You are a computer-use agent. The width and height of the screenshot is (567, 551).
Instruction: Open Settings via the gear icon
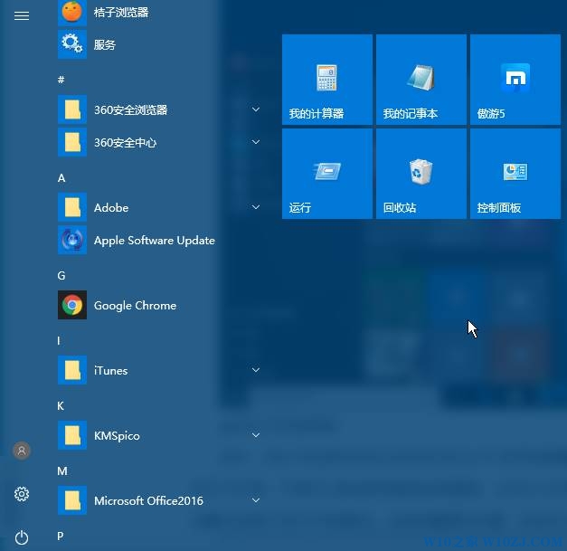(x=22, y=494)
